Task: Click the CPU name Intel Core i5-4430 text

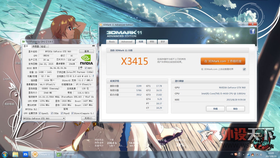Action: [223, 93]
